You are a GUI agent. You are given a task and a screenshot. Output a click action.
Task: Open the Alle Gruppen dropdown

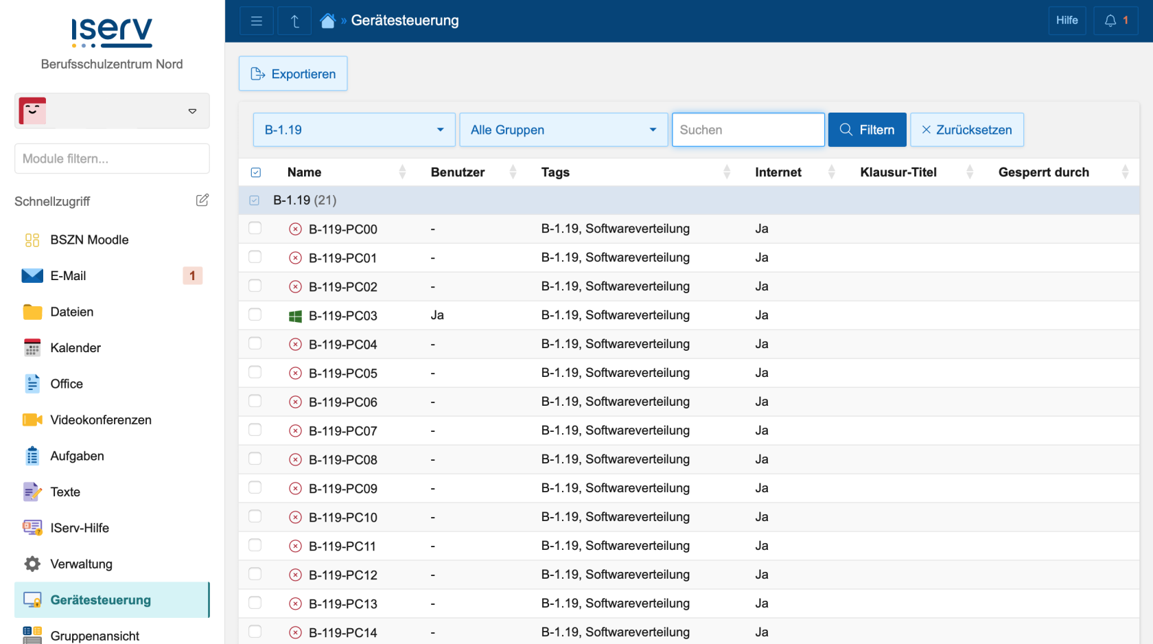tap(563, 130)
